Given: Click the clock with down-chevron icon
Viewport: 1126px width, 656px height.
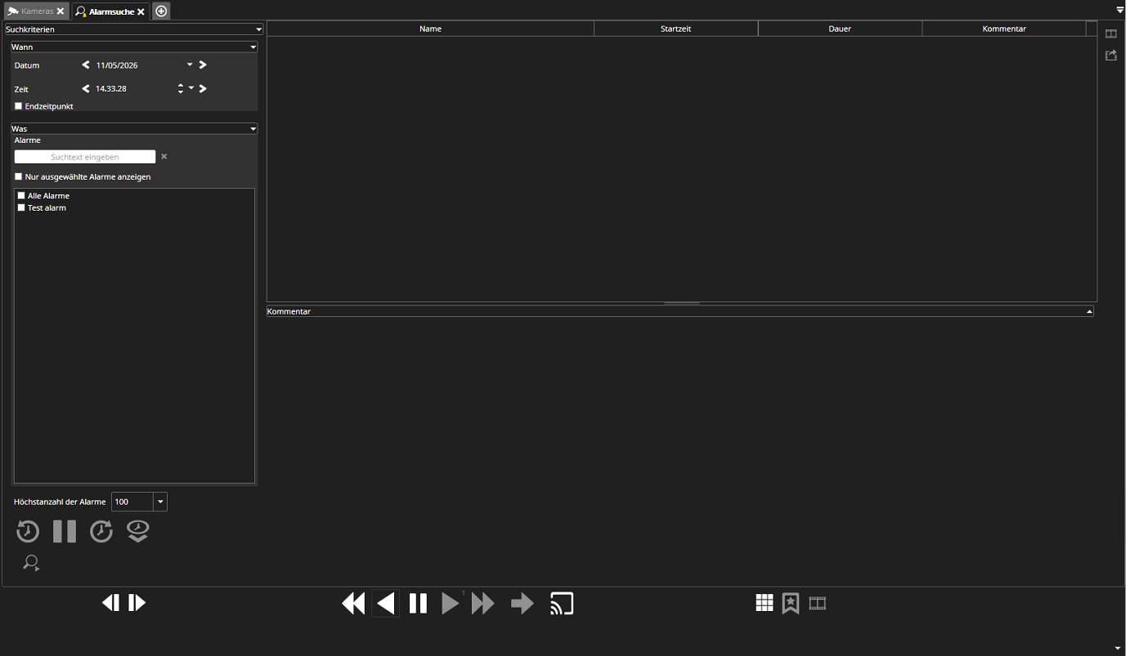Looking at the screenshot, I should tap(138, 532).
